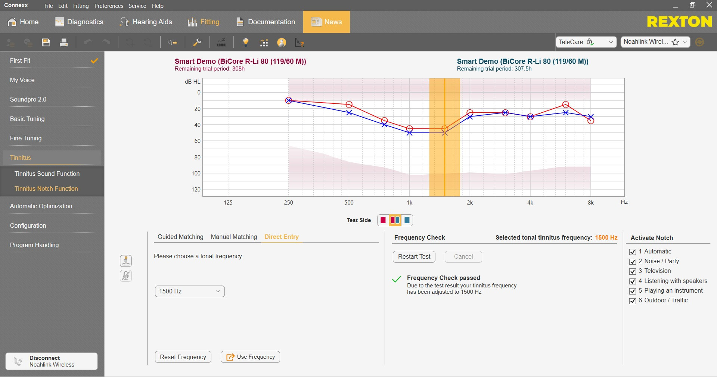Click the save session floppy disk icon
The image size is (717, 377).
click(46, 43)
